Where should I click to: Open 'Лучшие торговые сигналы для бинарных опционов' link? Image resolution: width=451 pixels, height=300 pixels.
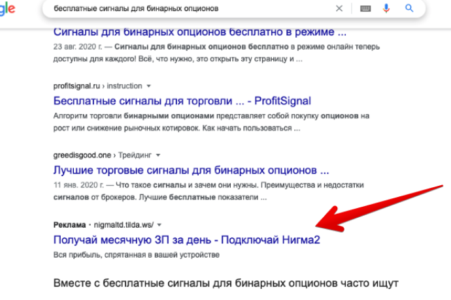click(x=191, y=170)
